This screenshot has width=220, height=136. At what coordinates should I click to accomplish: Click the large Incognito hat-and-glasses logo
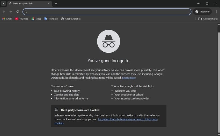pyautogui.click(x=109, y=41)
